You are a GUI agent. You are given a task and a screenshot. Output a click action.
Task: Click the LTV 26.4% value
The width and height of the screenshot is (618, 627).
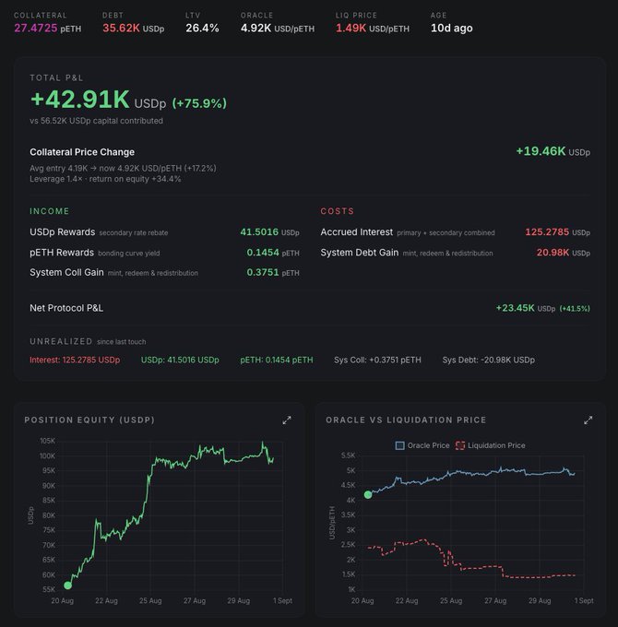pos(202,29)
